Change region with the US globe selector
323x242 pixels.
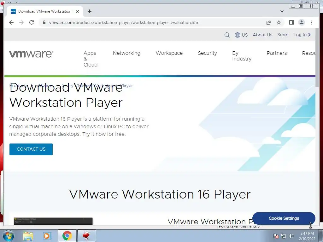click(x=241, y=35)
